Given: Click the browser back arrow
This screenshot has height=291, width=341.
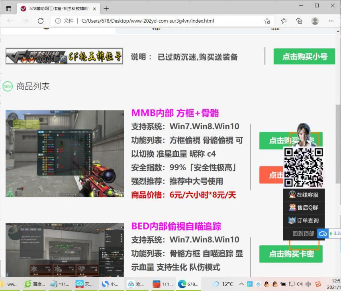Looking at the screenshot, I should point(10,21).
